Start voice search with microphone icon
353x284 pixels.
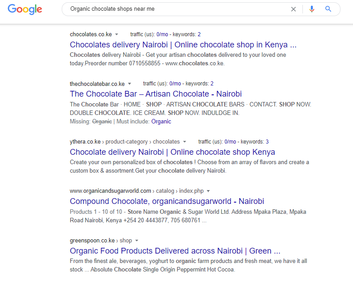[312, 9]
